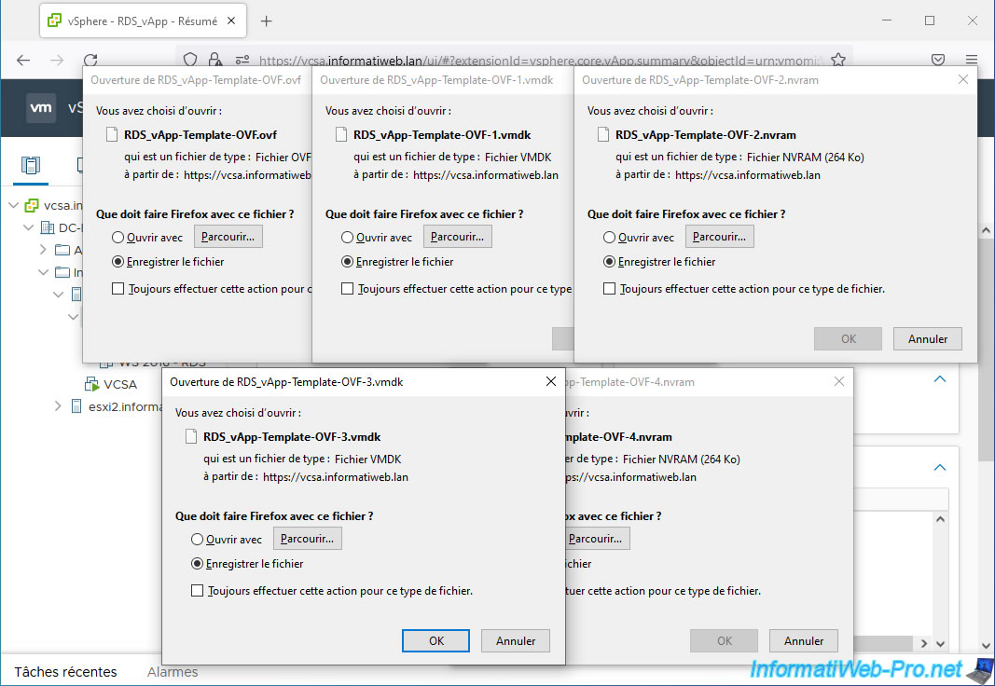Open a new tab with plus button
Viewport: 995px width, 686px height.
click(x=267, y=21)
